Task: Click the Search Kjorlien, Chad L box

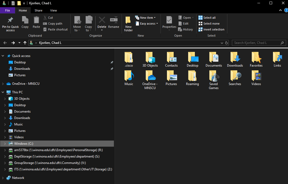Action: click(x=256, y=43)
